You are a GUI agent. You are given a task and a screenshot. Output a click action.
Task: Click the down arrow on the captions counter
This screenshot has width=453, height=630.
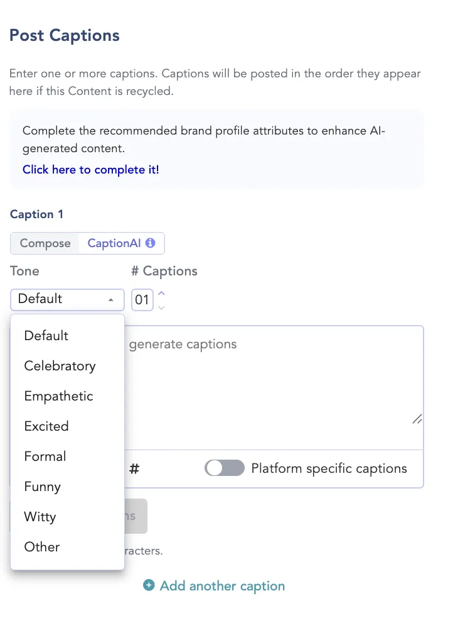tap(162, 307)
